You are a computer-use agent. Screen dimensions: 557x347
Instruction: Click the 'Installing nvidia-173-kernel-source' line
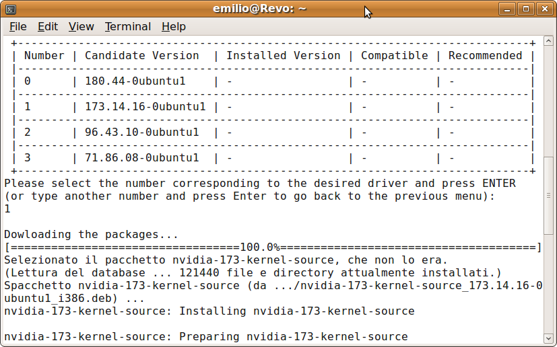(209, 311)
